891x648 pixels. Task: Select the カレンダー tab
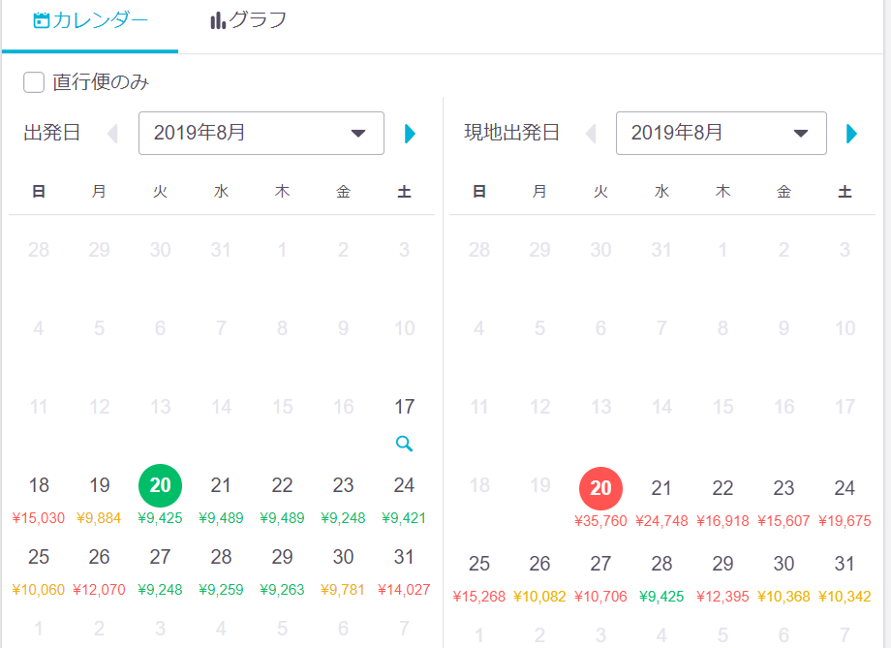[90, 20]
